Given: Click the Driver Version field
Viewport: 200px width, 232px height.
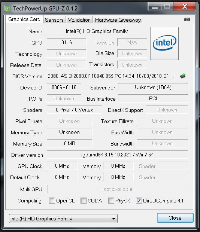Looking at the screenshot, I should [118, 155].
